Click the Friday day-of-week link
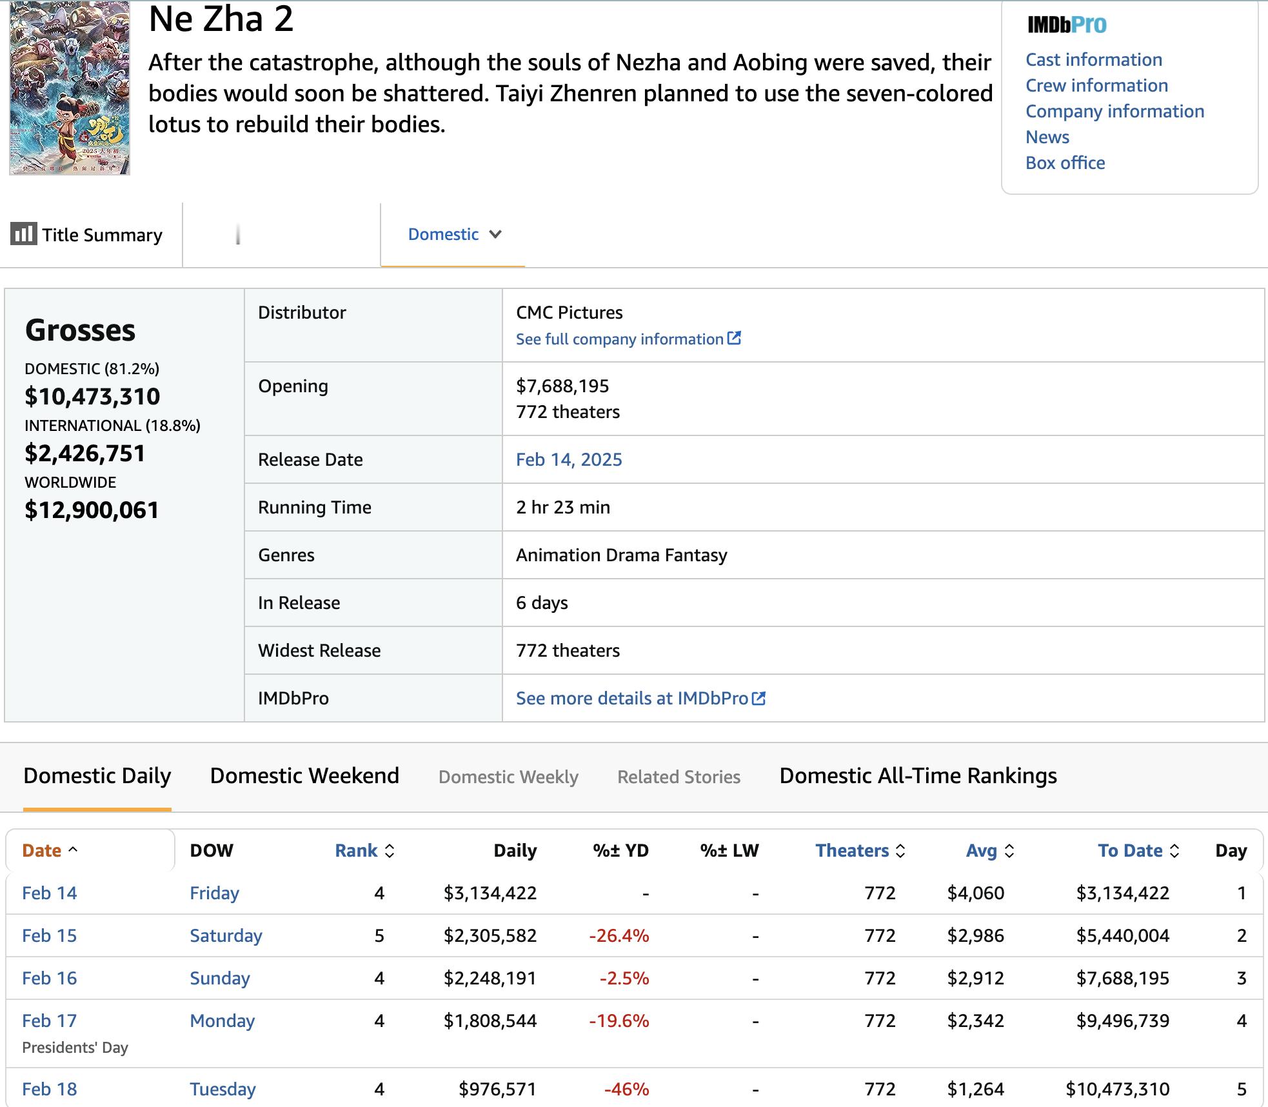Image resolution: width=1268 pixels, height=1107 pixels. click(214, 893)
